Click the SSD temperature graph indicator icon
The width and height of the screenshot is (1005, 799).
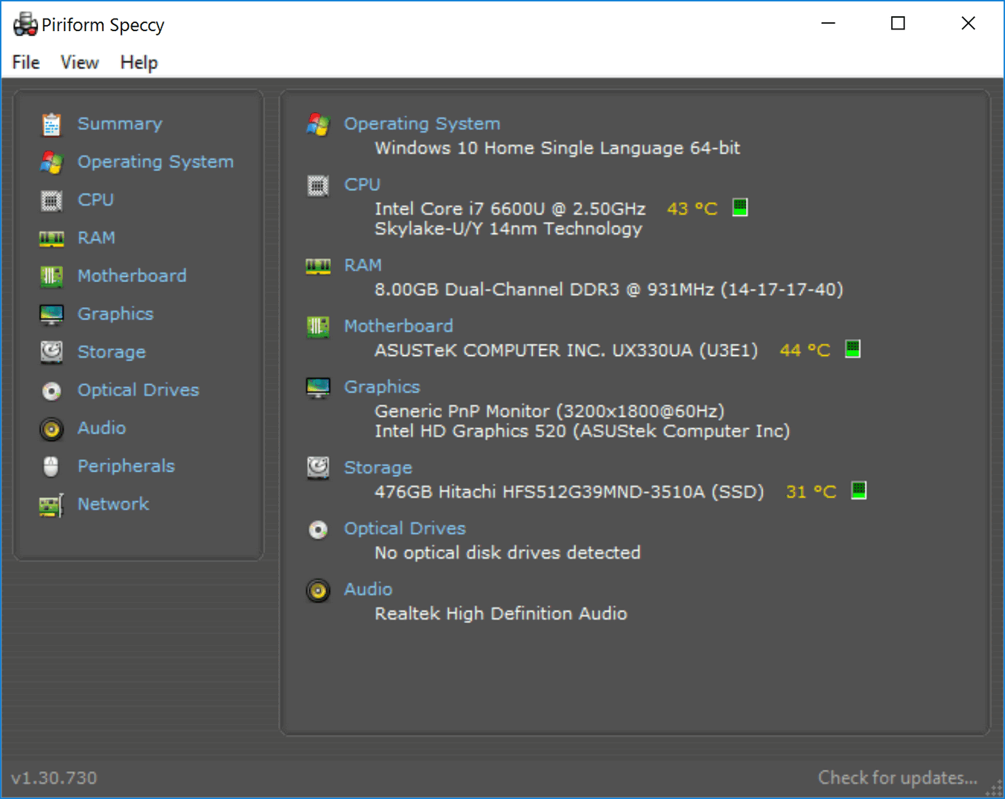point(858,490)
